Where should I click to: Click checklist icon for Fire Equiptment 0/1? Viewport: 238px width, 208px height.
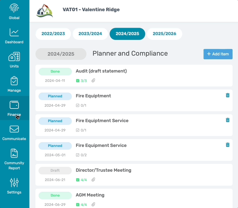[x=78, y=106]
